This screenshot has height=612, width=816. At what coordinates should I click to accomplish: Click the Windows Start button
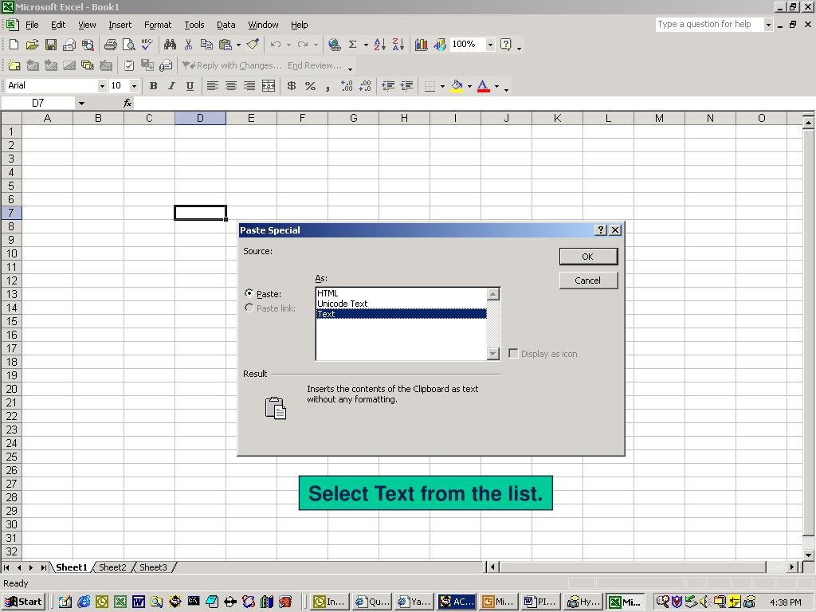[23, 602]
